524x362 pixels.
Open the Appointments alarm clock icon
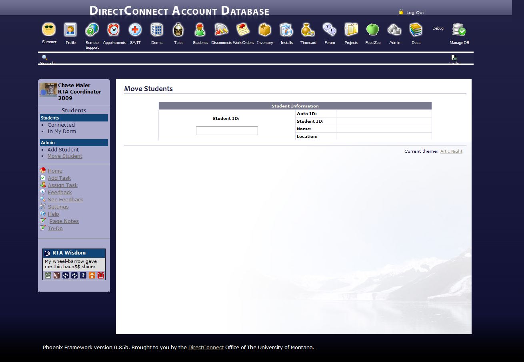[114, 30]
